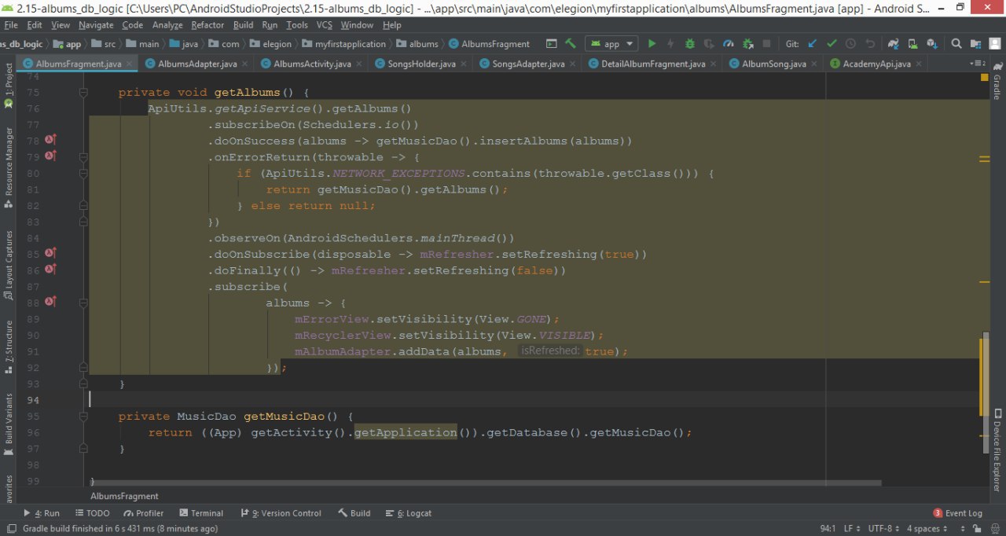Build project with the hammer icon
The width and height of the screenshot is (1006, 536).
(x=571, y=44)
